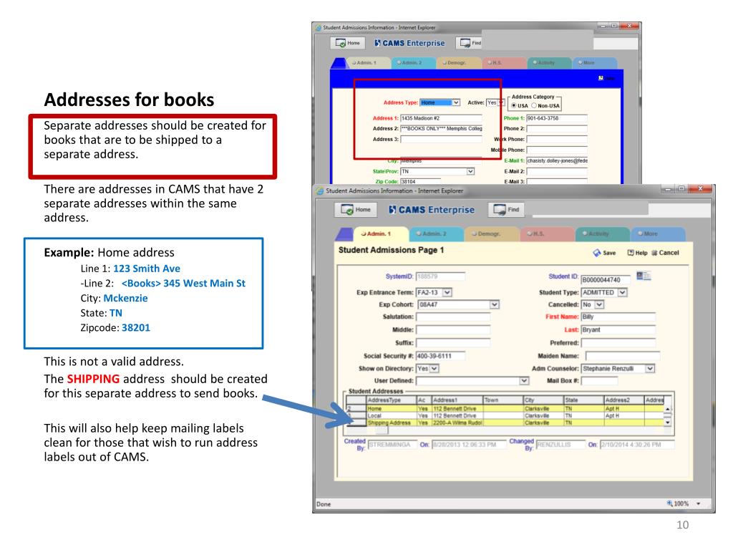733x550 pixels.
Task: Click Work Phone input field
Action: (x=557, y=139)
